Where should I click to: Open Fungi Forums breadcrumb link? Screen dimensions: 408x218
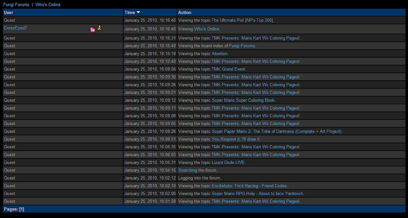pyautogui.click(x=16, y=4)
